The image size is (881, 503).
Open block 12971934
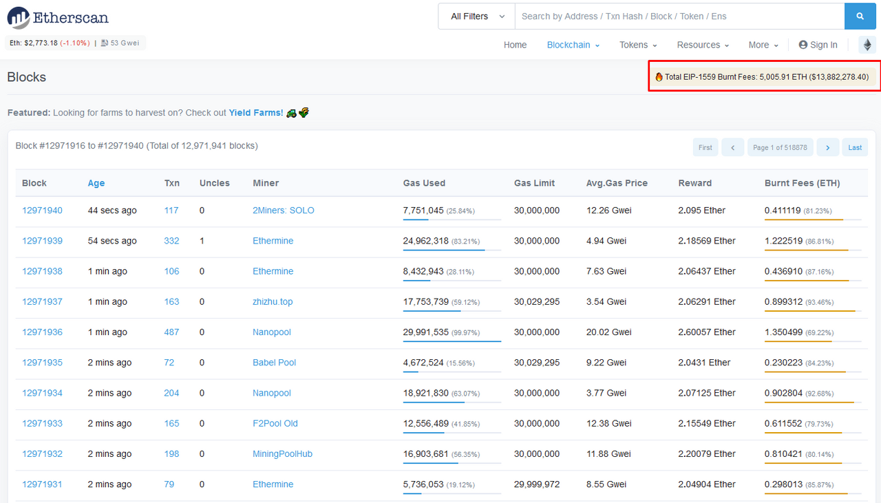(x=42, y=393)
